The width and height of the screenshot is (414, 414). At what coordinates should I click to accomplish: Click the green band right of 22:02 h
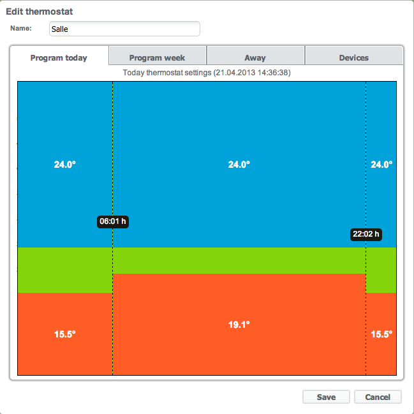381,270
